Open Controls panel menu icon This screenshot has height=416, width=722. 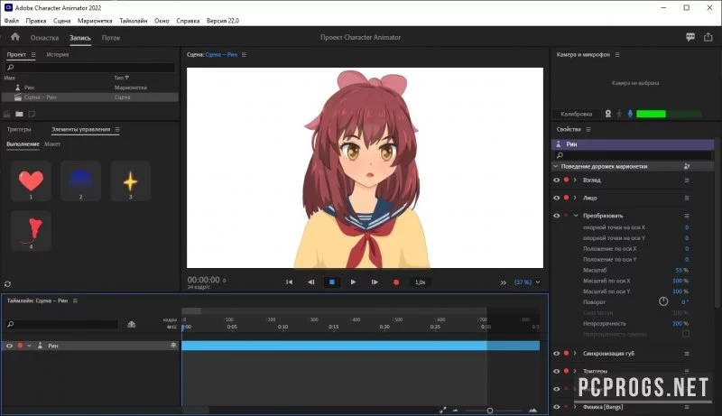[117, 129]
